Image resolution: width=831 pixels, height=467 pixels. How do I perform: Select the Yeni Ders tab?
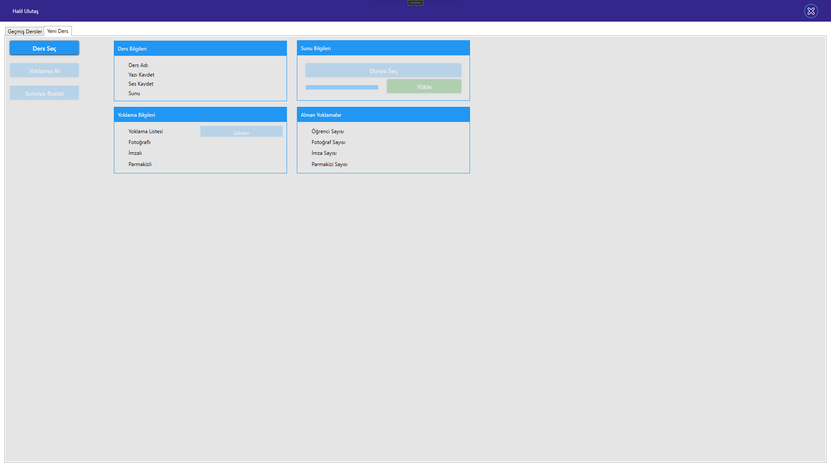(x=58, y=31)
